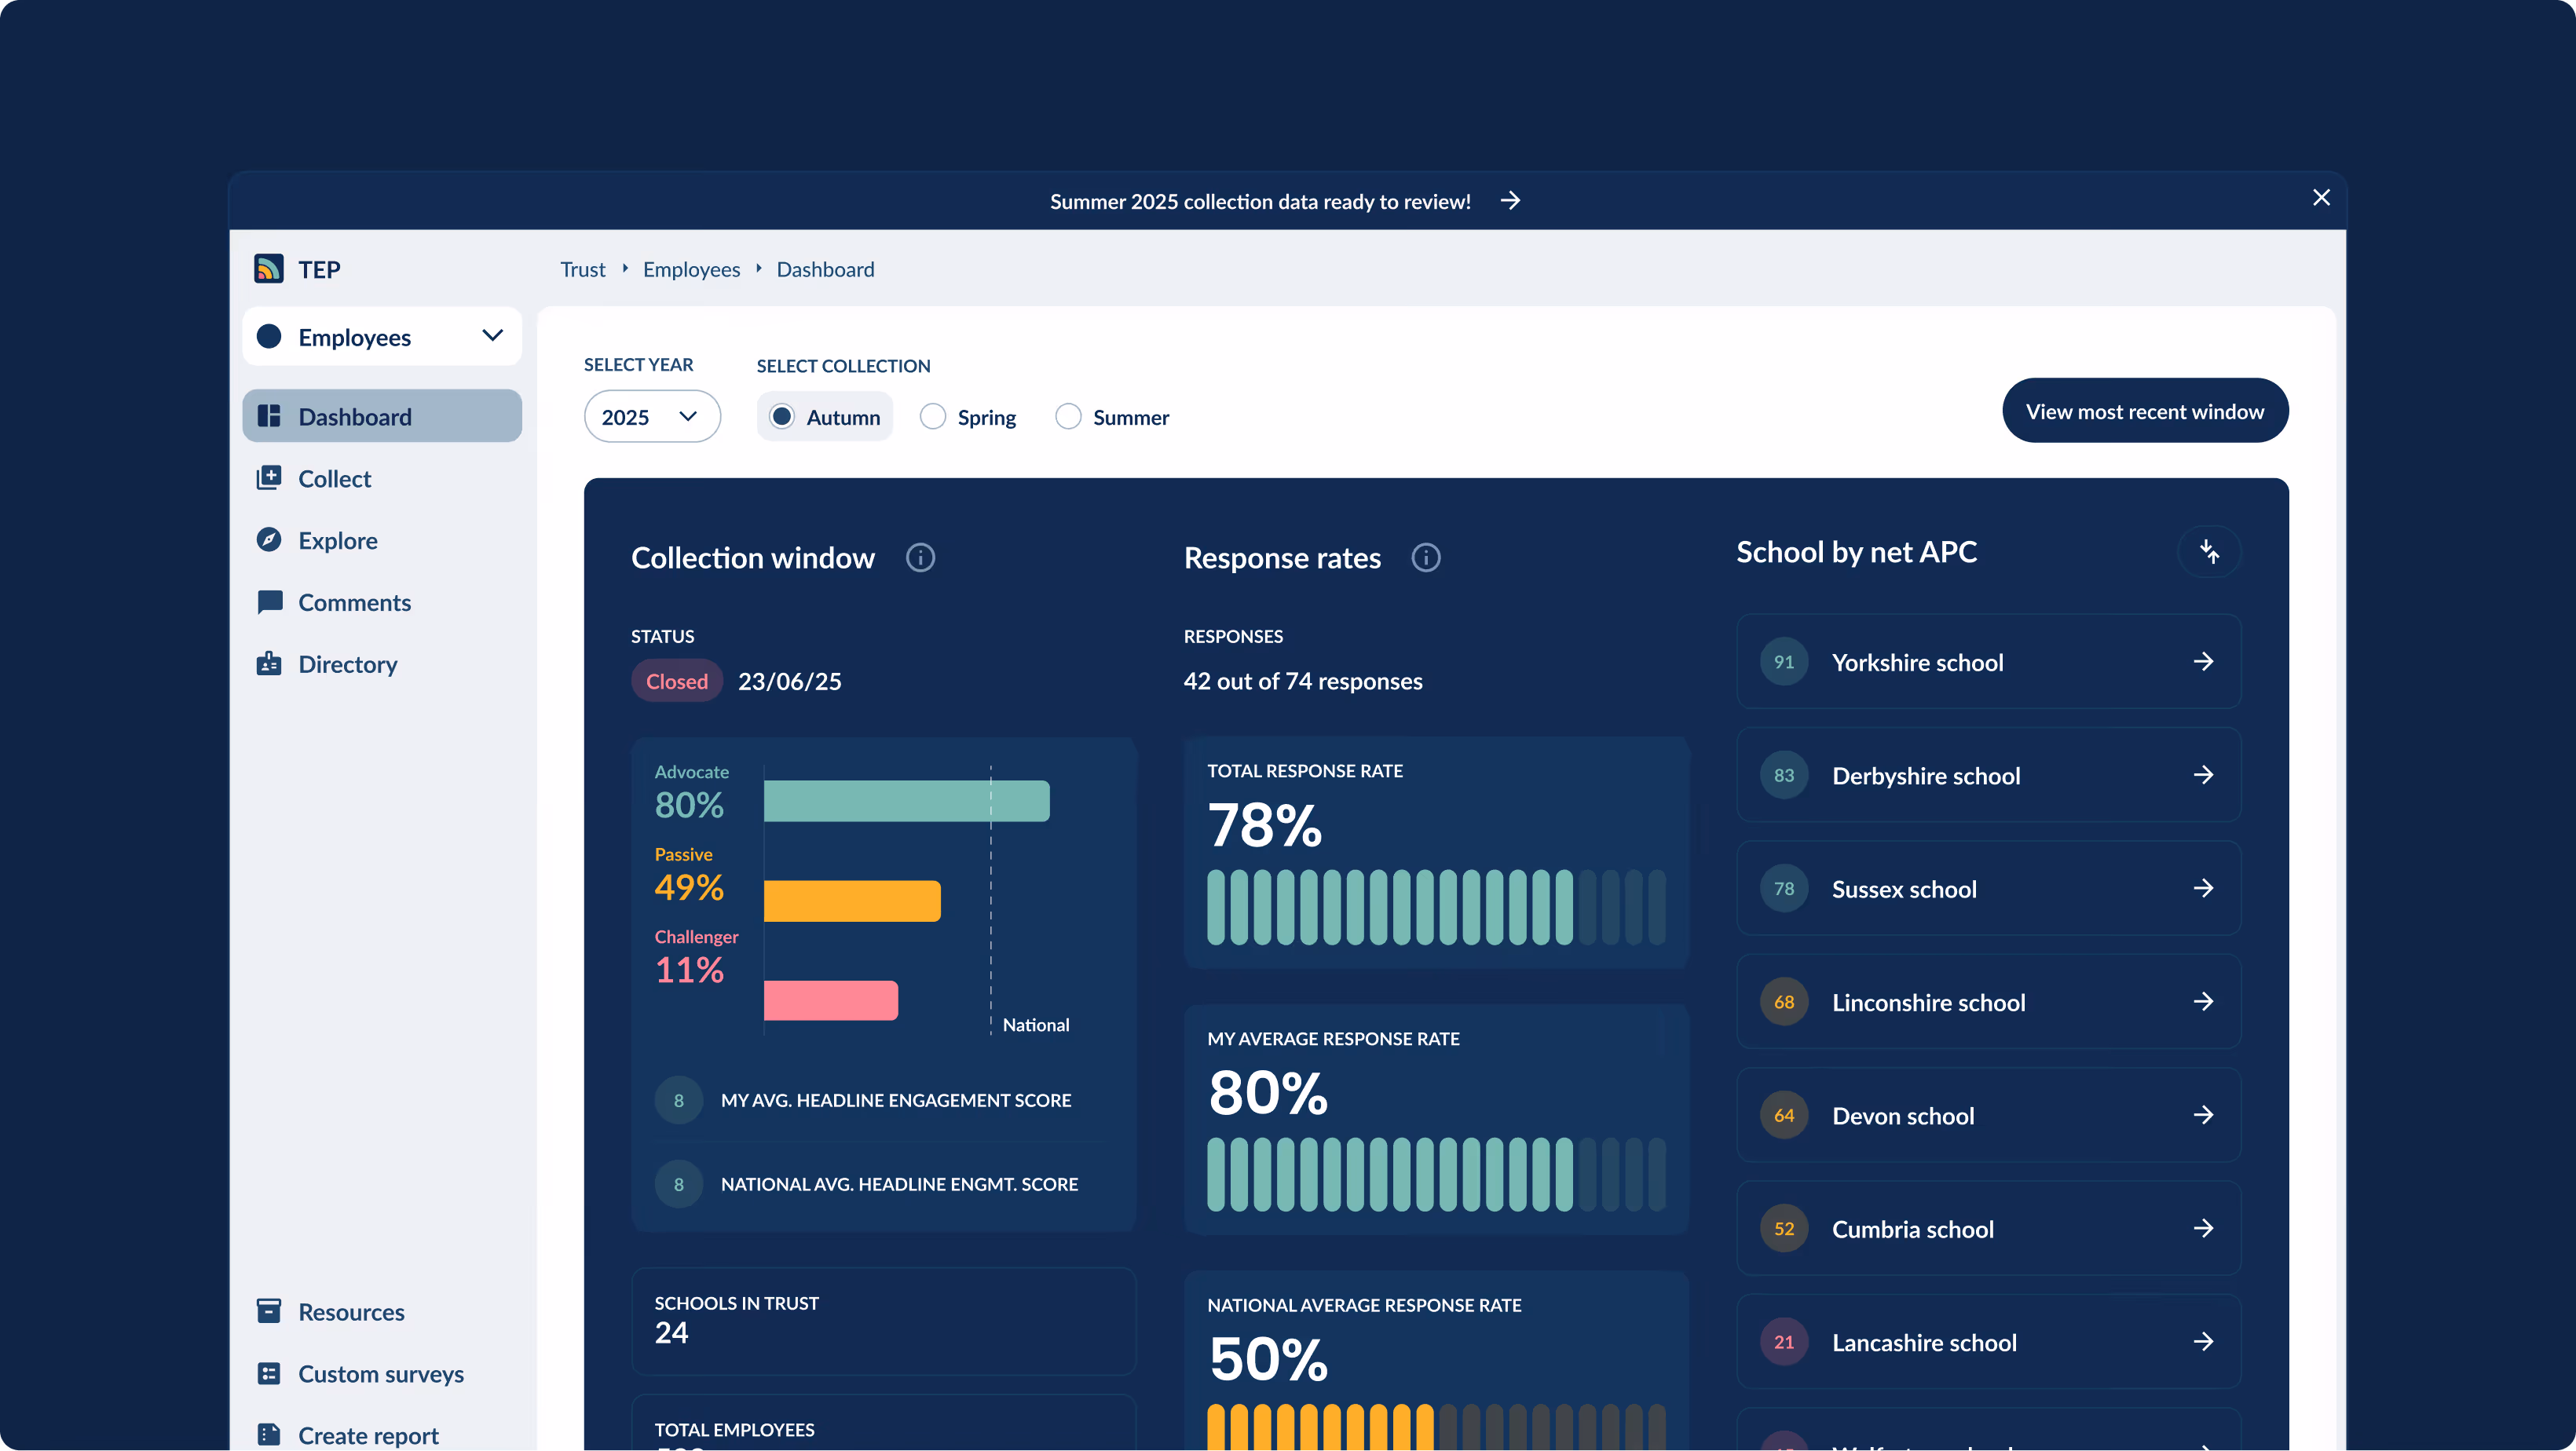This screenshot has height=1451, width=2576.
Task: Click the arrow next to the Summer 2025 banner
Action: (1510, 201)
